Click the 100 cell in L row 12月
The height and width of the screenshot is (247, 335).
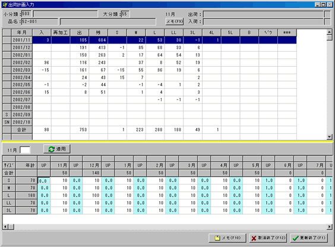pos(92,195)
